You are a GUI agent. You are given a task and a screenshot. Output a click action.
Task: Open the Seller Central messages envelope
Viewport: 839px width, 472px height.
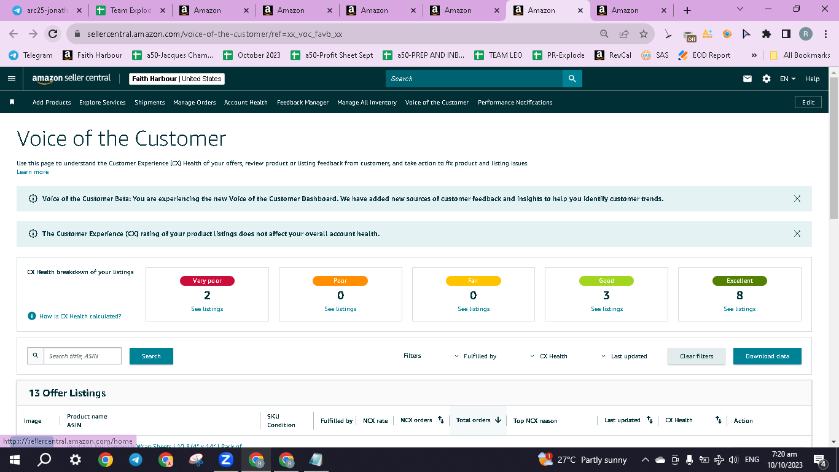click(x=747, y=79)
